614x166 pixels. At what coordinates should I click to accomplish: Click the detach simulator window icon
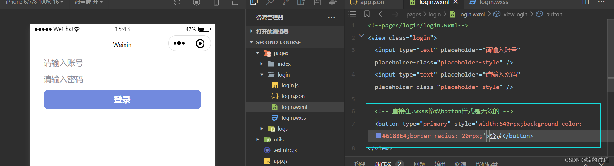(236, 3)
